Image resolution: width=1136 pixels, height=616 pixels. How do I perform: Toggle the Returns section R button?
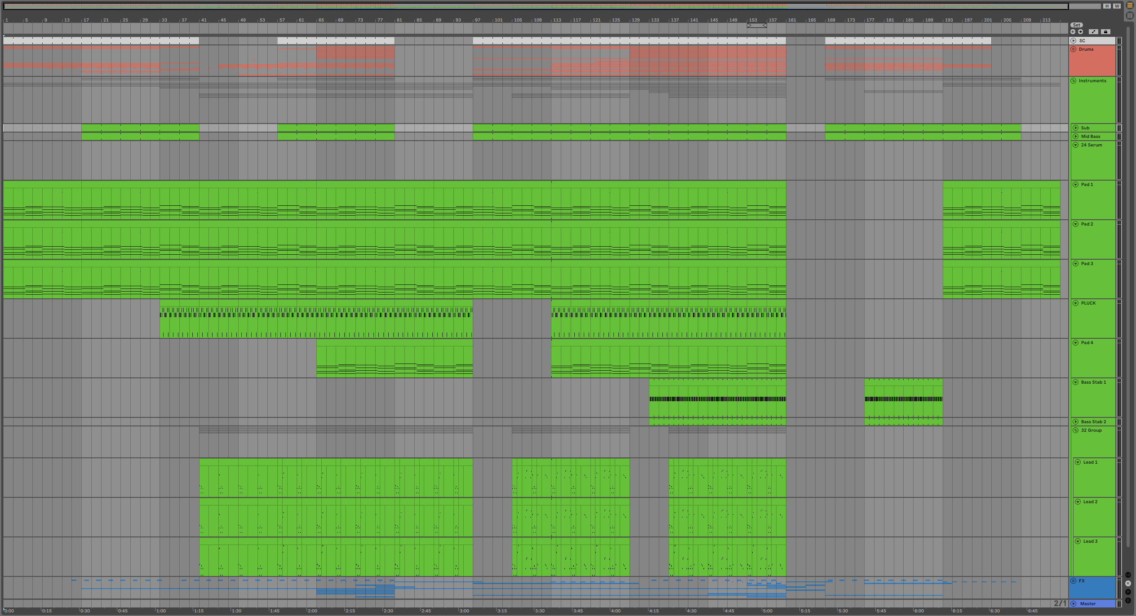click(1128, 584)
